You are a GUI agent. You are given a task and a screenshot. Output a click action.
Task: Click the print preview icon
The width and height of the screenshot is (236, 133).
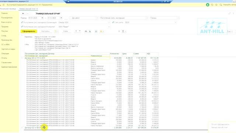click(x=90, y=31)
